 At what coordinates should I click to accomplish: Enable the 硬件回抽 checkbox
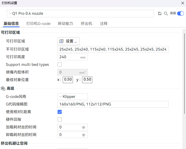click(60, 120)
